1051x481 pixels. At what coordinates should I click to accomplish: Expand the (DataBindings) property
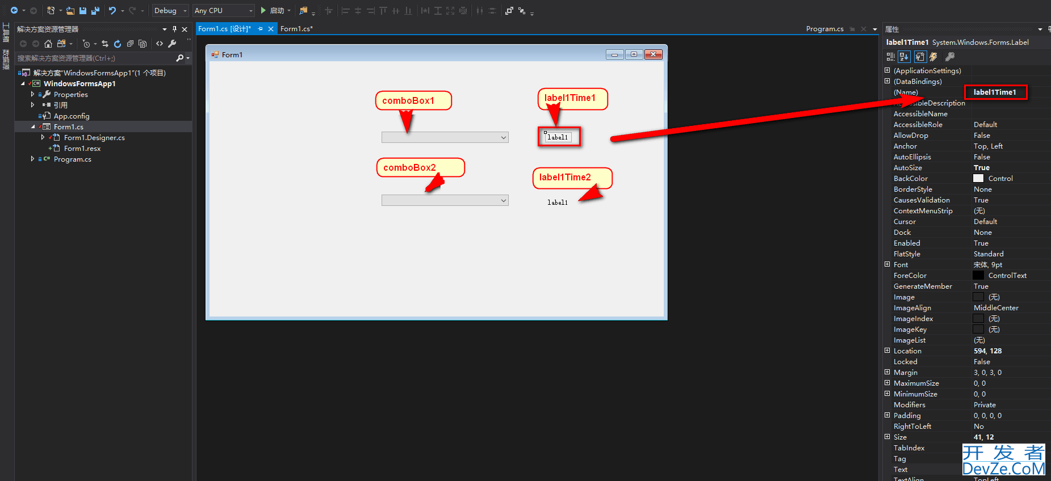887,81
